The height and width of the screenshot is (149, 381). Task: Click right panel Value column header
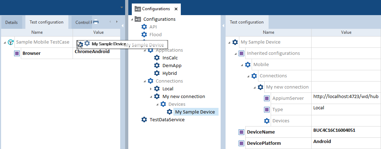(x=346, y=32)
